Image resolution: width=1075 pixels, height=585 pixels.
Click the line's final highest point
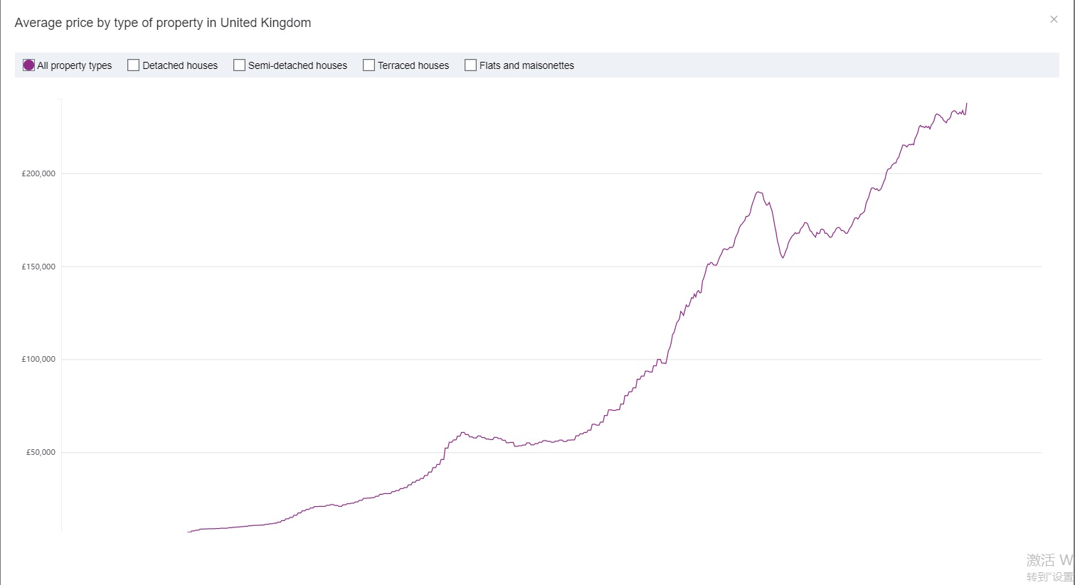(966, 104)
